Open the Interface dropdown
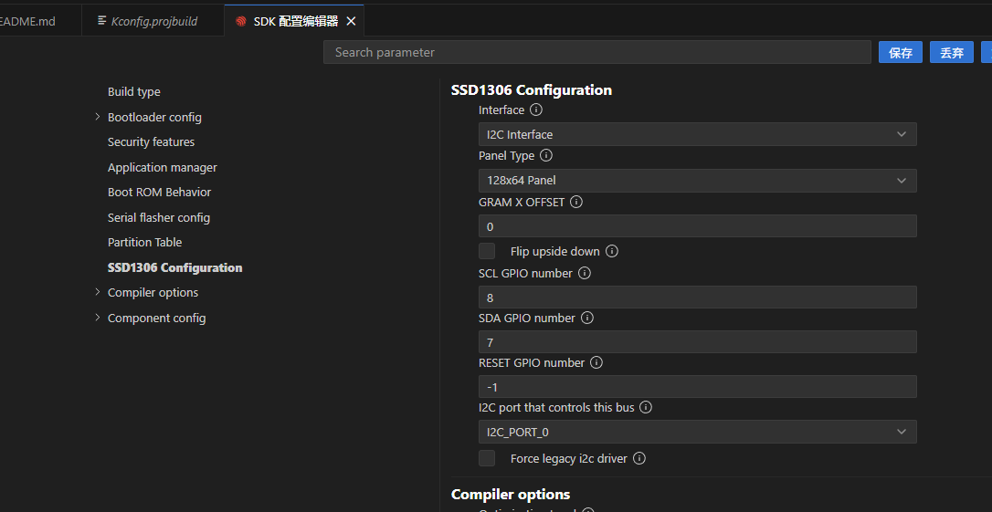992x512 pixels. point(697,134)
